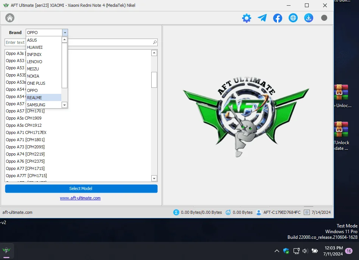
Task: Choose ONE PLUS from brand list
Action: click(44, 83)
